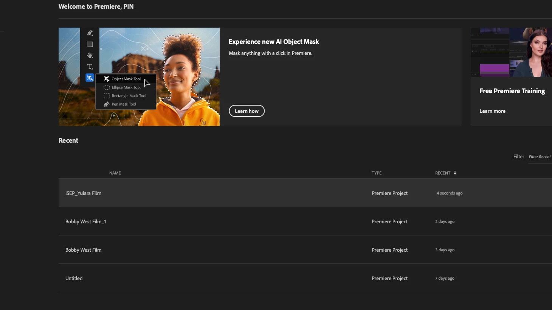Focus the Filter Recent input field
Viewport: 552px width, 310px height.
coord(540,157)
